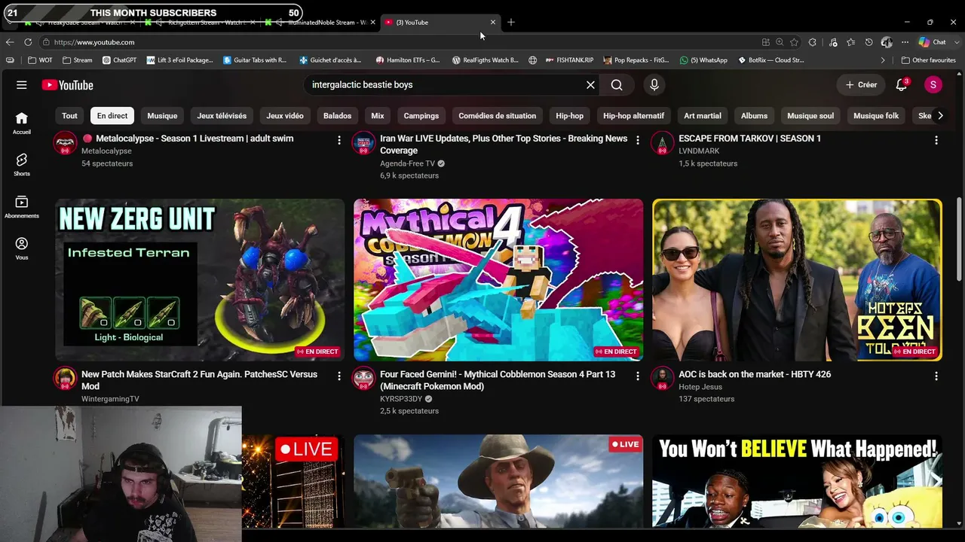This screenshot has width=965, height=542.
Task: Switch to the (3) YouTube browser tab
Action: click(x=441, y=23)
